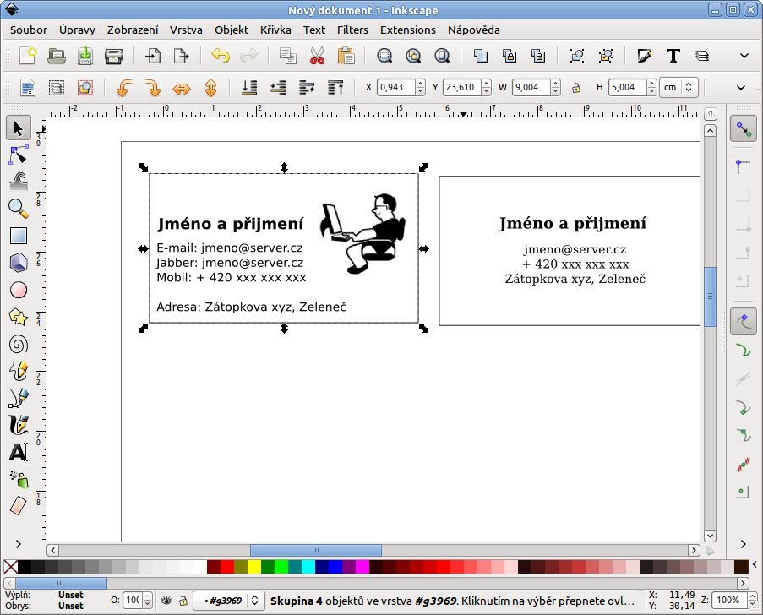Toggle current layer visibility eye icon

pyautogui.click(x=166, y=600)
